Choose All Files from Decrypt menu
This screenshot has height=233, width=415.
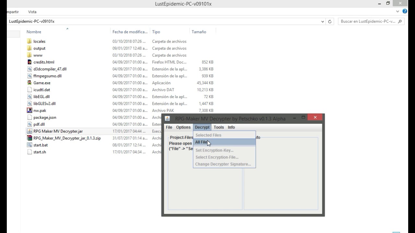pyautogui.click(x=224, y=142)
